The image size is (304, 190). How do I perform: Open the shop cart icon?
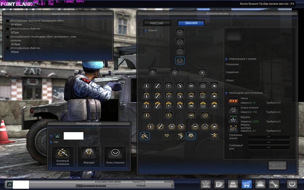247,184
